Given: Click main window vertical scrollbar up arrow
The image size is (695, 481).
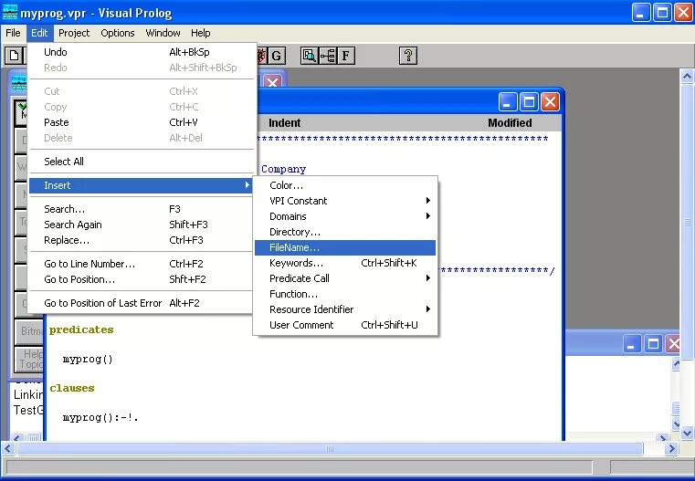Looking at the screenshot, I should click(x=687, y=76).
